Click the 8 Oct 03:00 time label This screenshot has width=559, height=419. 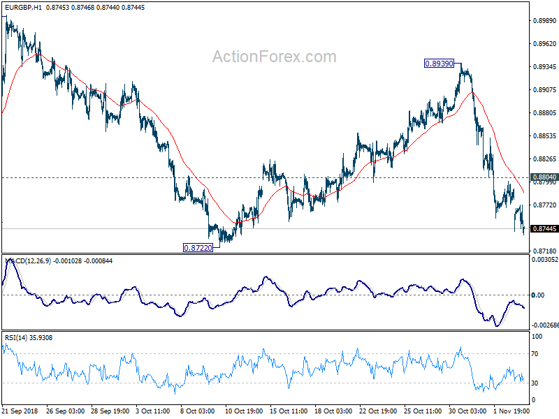[x=198, y=411]
